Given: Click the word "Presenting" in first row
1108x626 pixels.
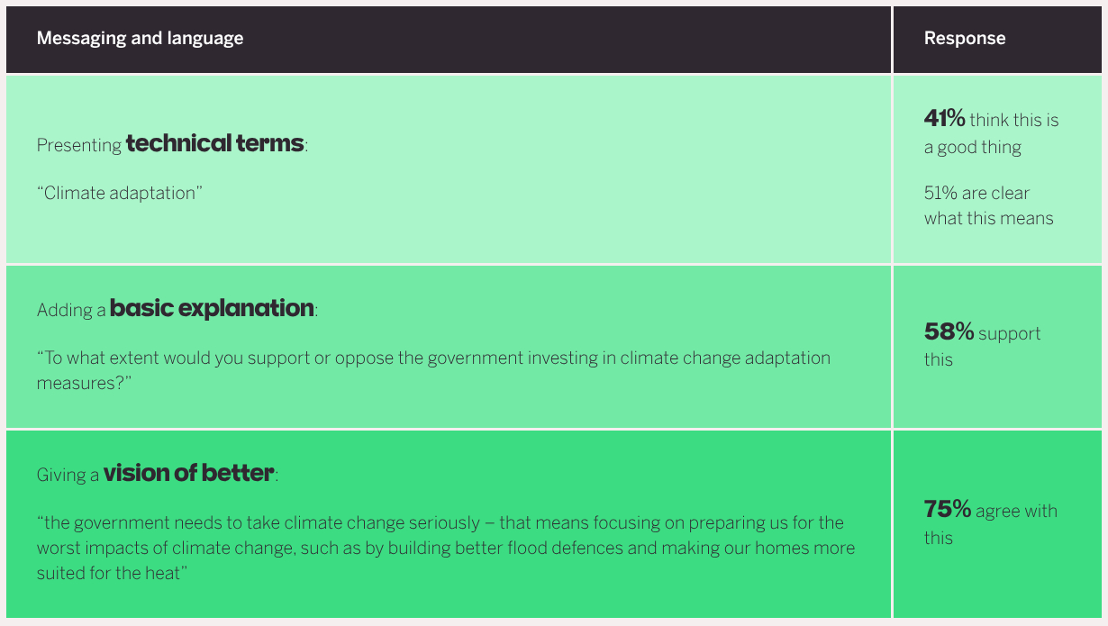Looking at the screenshot, I should pyautogui.click(x=79, y=146).
